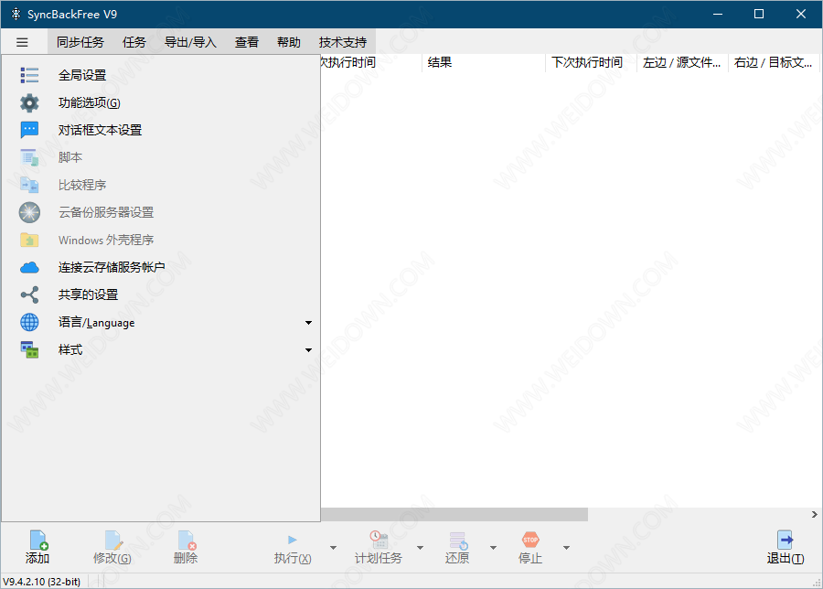
Task: Click the 样式 menu text
Action: point(70,349)
